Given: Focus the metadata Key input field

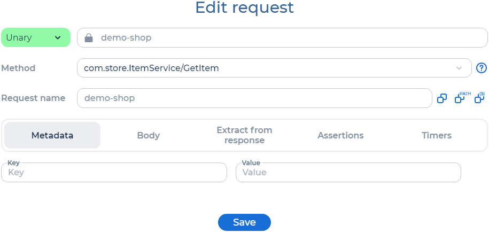Looking at the screenshot, I should coord(114,173).
